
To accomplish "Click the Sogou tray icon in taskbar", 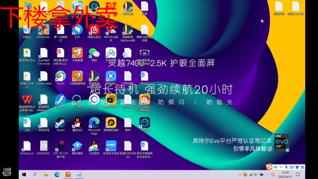I will point(273,175).
